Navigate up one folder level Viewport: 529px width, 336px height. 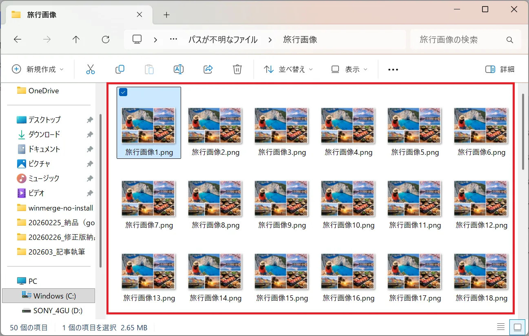tap(76, 39)
